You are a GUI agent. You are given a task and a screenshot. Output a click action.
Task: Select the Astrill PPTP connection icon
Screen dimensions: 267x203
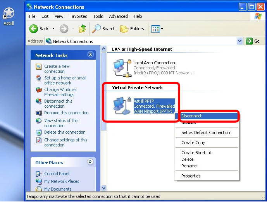pyautogui.click(x=122, y=106)
